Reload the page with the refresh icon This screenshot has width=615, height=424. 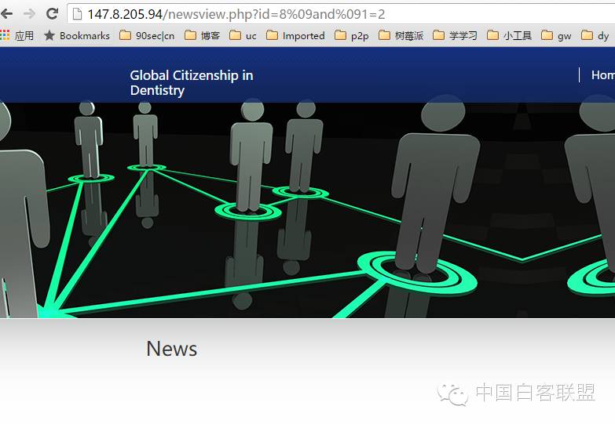coord(52,13)
